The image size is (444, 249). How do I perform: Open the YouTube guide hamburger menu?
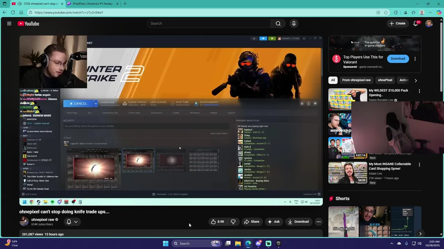[9, 24]
